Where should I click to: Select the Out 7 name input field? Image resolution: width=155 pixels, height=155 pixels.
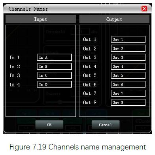click(128, 93)
